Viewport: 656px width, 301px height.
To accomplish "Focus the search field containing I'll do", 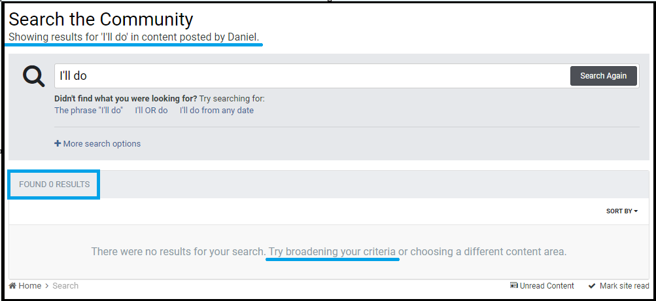I will point(312,76).
